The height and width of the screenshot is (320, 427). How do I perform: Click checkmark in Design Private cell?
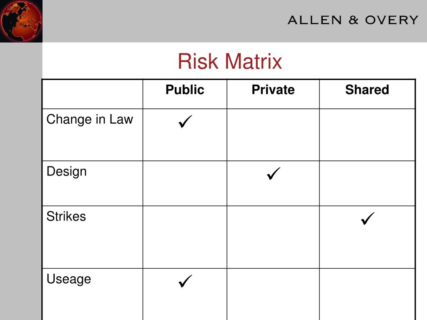[x=274, y=174]
